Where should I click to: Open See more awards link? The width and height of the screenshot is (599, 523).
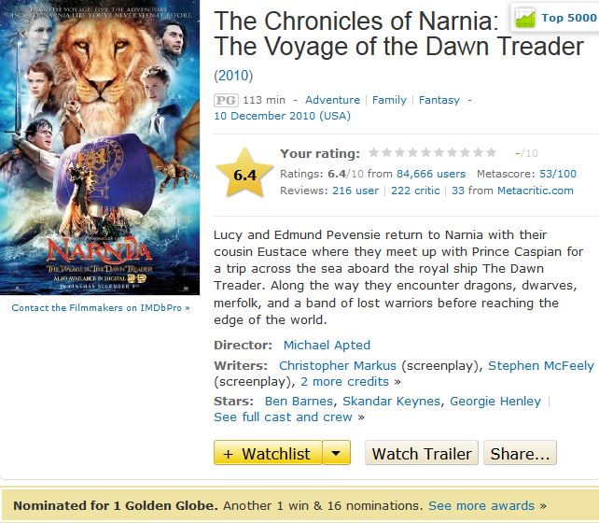(x=481, y=505)
